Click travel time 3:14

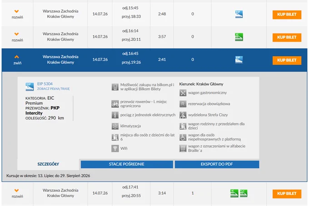pyautogui.click(x=162, y=193)
